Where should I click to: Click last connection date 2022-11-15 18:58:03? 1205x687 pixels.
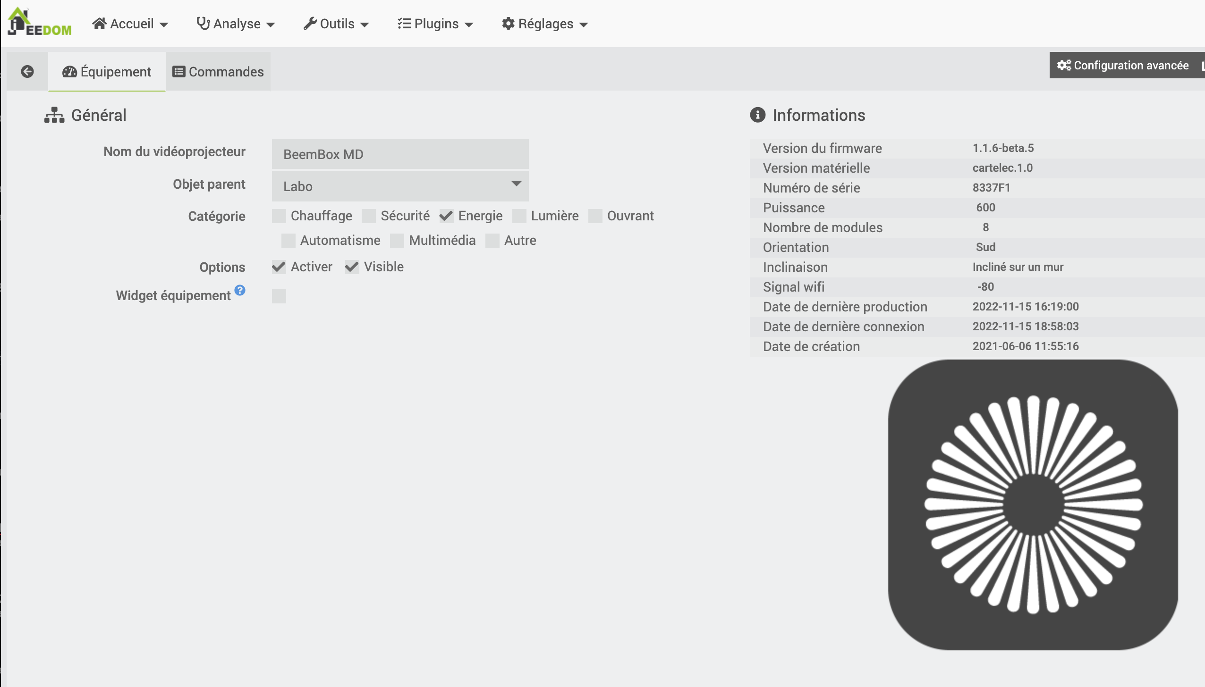coord(1026,327)
